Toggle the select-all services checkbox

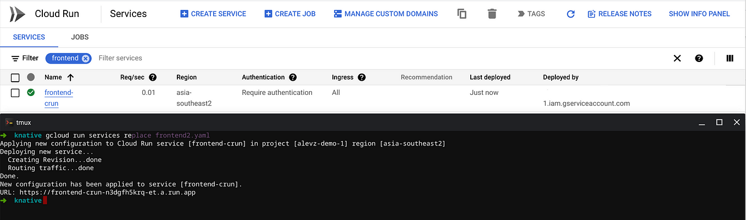coord(15,77)
